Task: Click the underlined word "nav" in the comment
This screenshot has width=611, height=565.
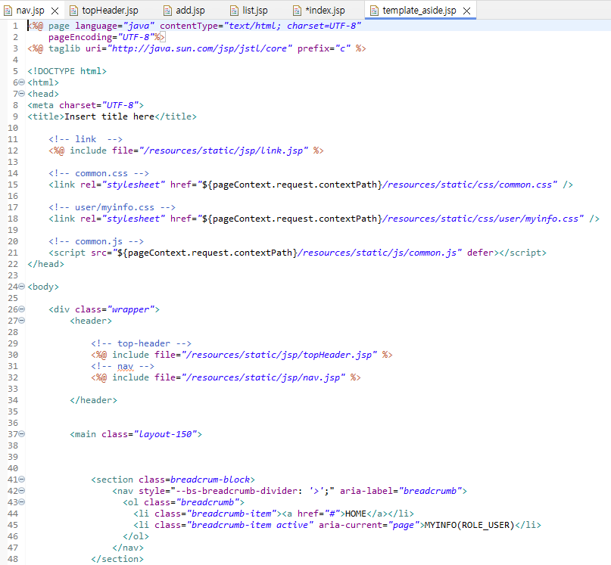Action: (125, 366)
